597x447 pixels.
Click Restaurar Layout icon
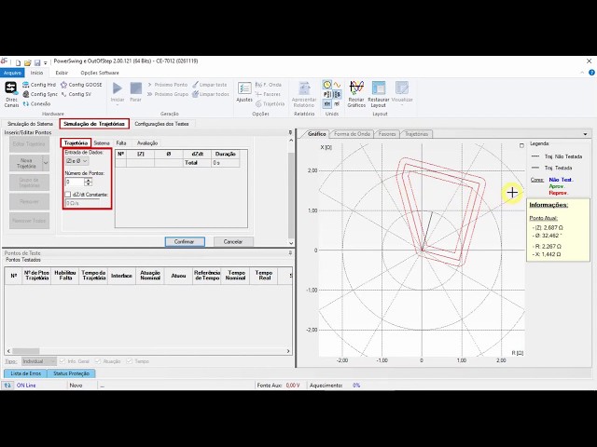click(379, 94)
